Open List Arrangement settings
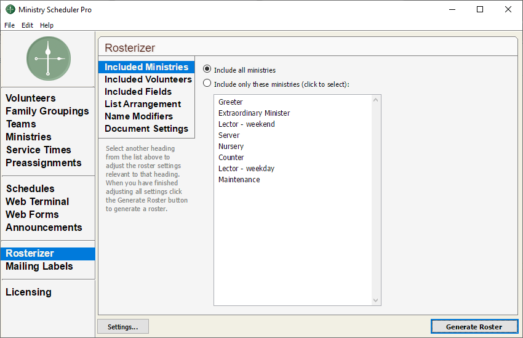 click(x=143, y=104)
